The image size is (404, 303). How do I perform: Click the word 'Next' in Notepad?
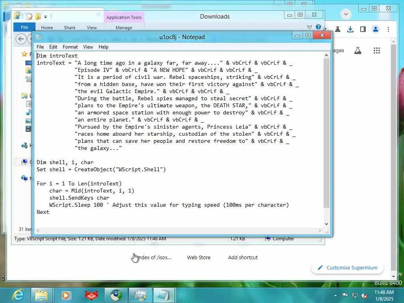[43, 212]
